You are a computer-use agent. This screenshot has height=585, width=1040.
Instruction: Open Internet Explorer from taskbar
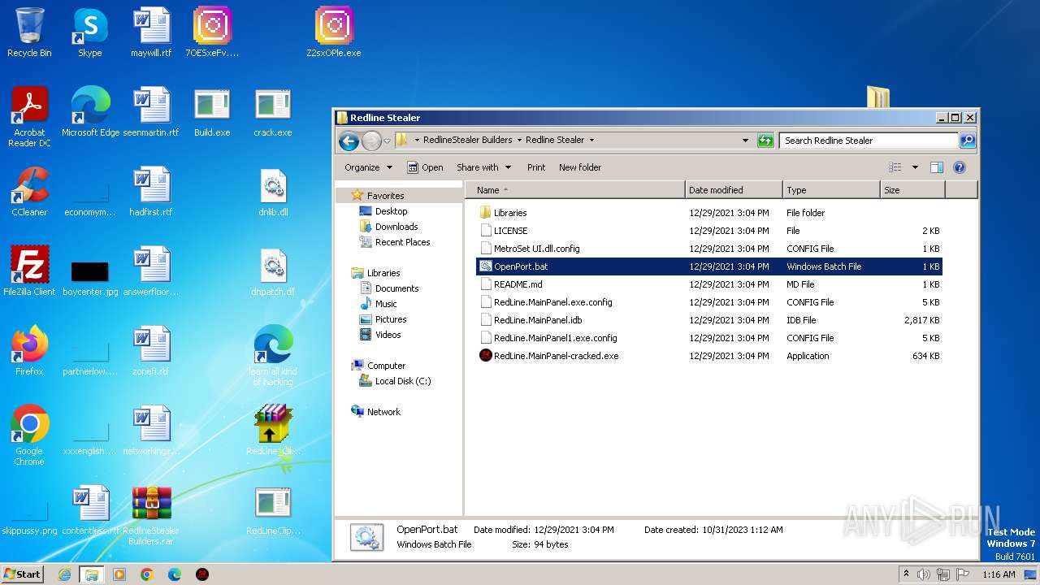(x=64, y=574)
